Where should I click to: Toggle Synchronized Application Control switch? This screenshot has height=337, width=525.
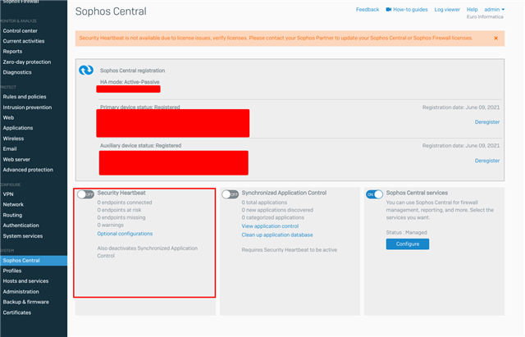click(230, 194)
